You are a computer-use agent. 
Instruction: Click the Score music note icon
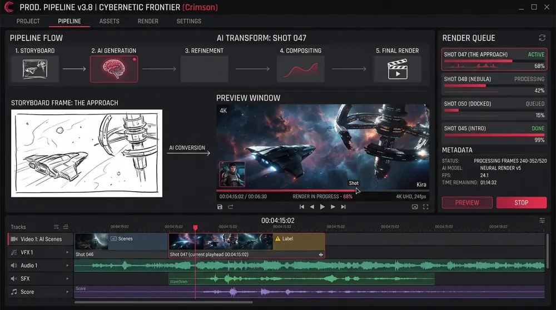pyautogui.click(x=14, y=292)
